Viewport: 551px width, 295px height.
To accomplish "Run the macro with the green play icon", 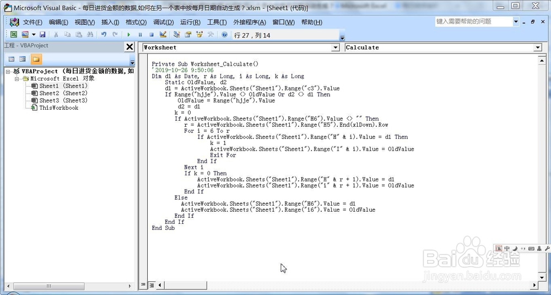I will coord(128,34).
